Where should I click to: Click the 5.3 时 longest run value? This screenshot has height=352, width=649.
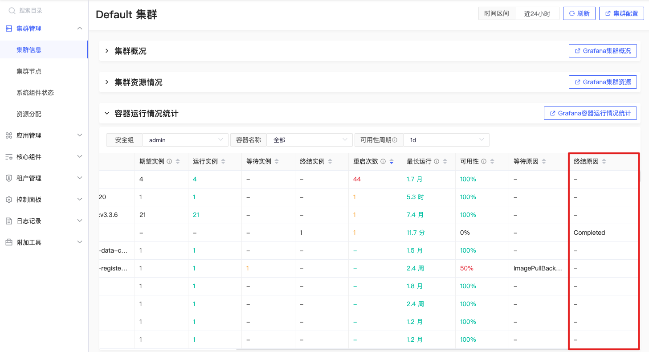[x=415, y=197]
